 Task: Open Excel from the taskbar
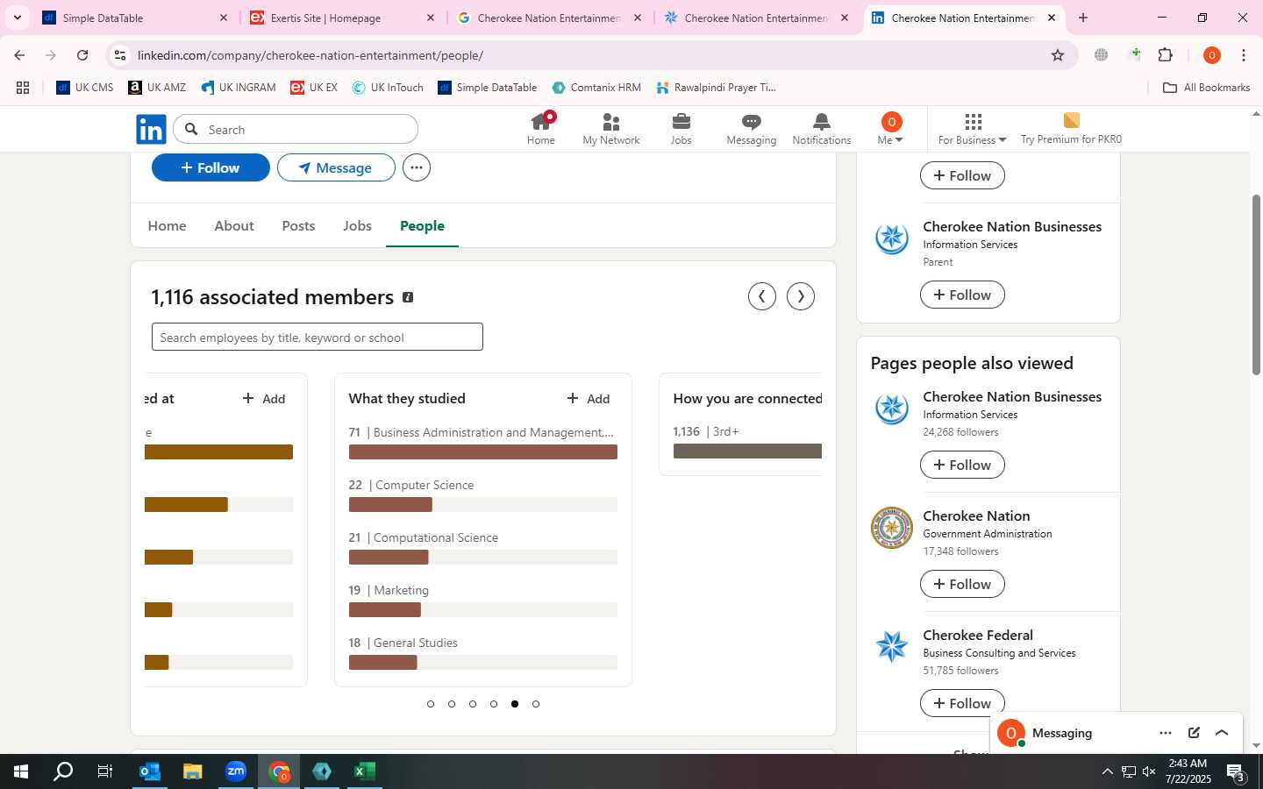365,771
